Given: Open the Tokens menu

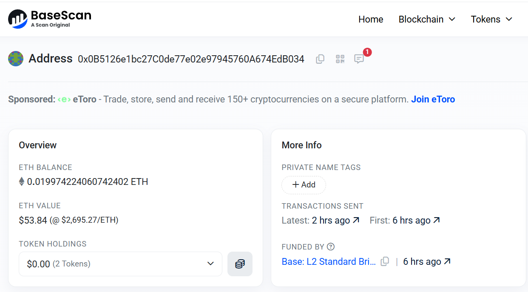Looking at the screenshot, I should tap(491, 19).
